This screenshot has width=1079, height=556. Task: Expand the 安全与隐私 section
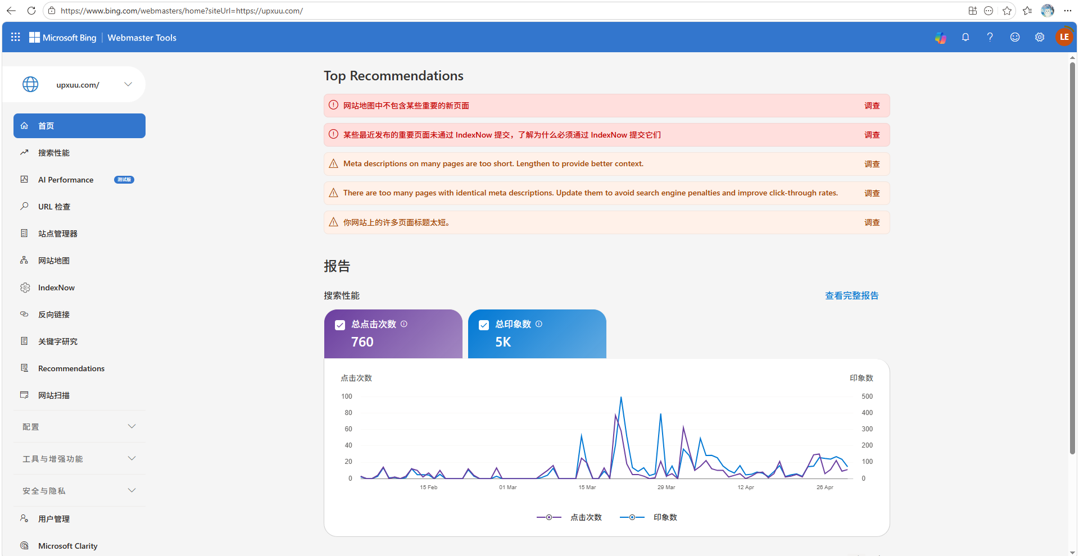79,491
